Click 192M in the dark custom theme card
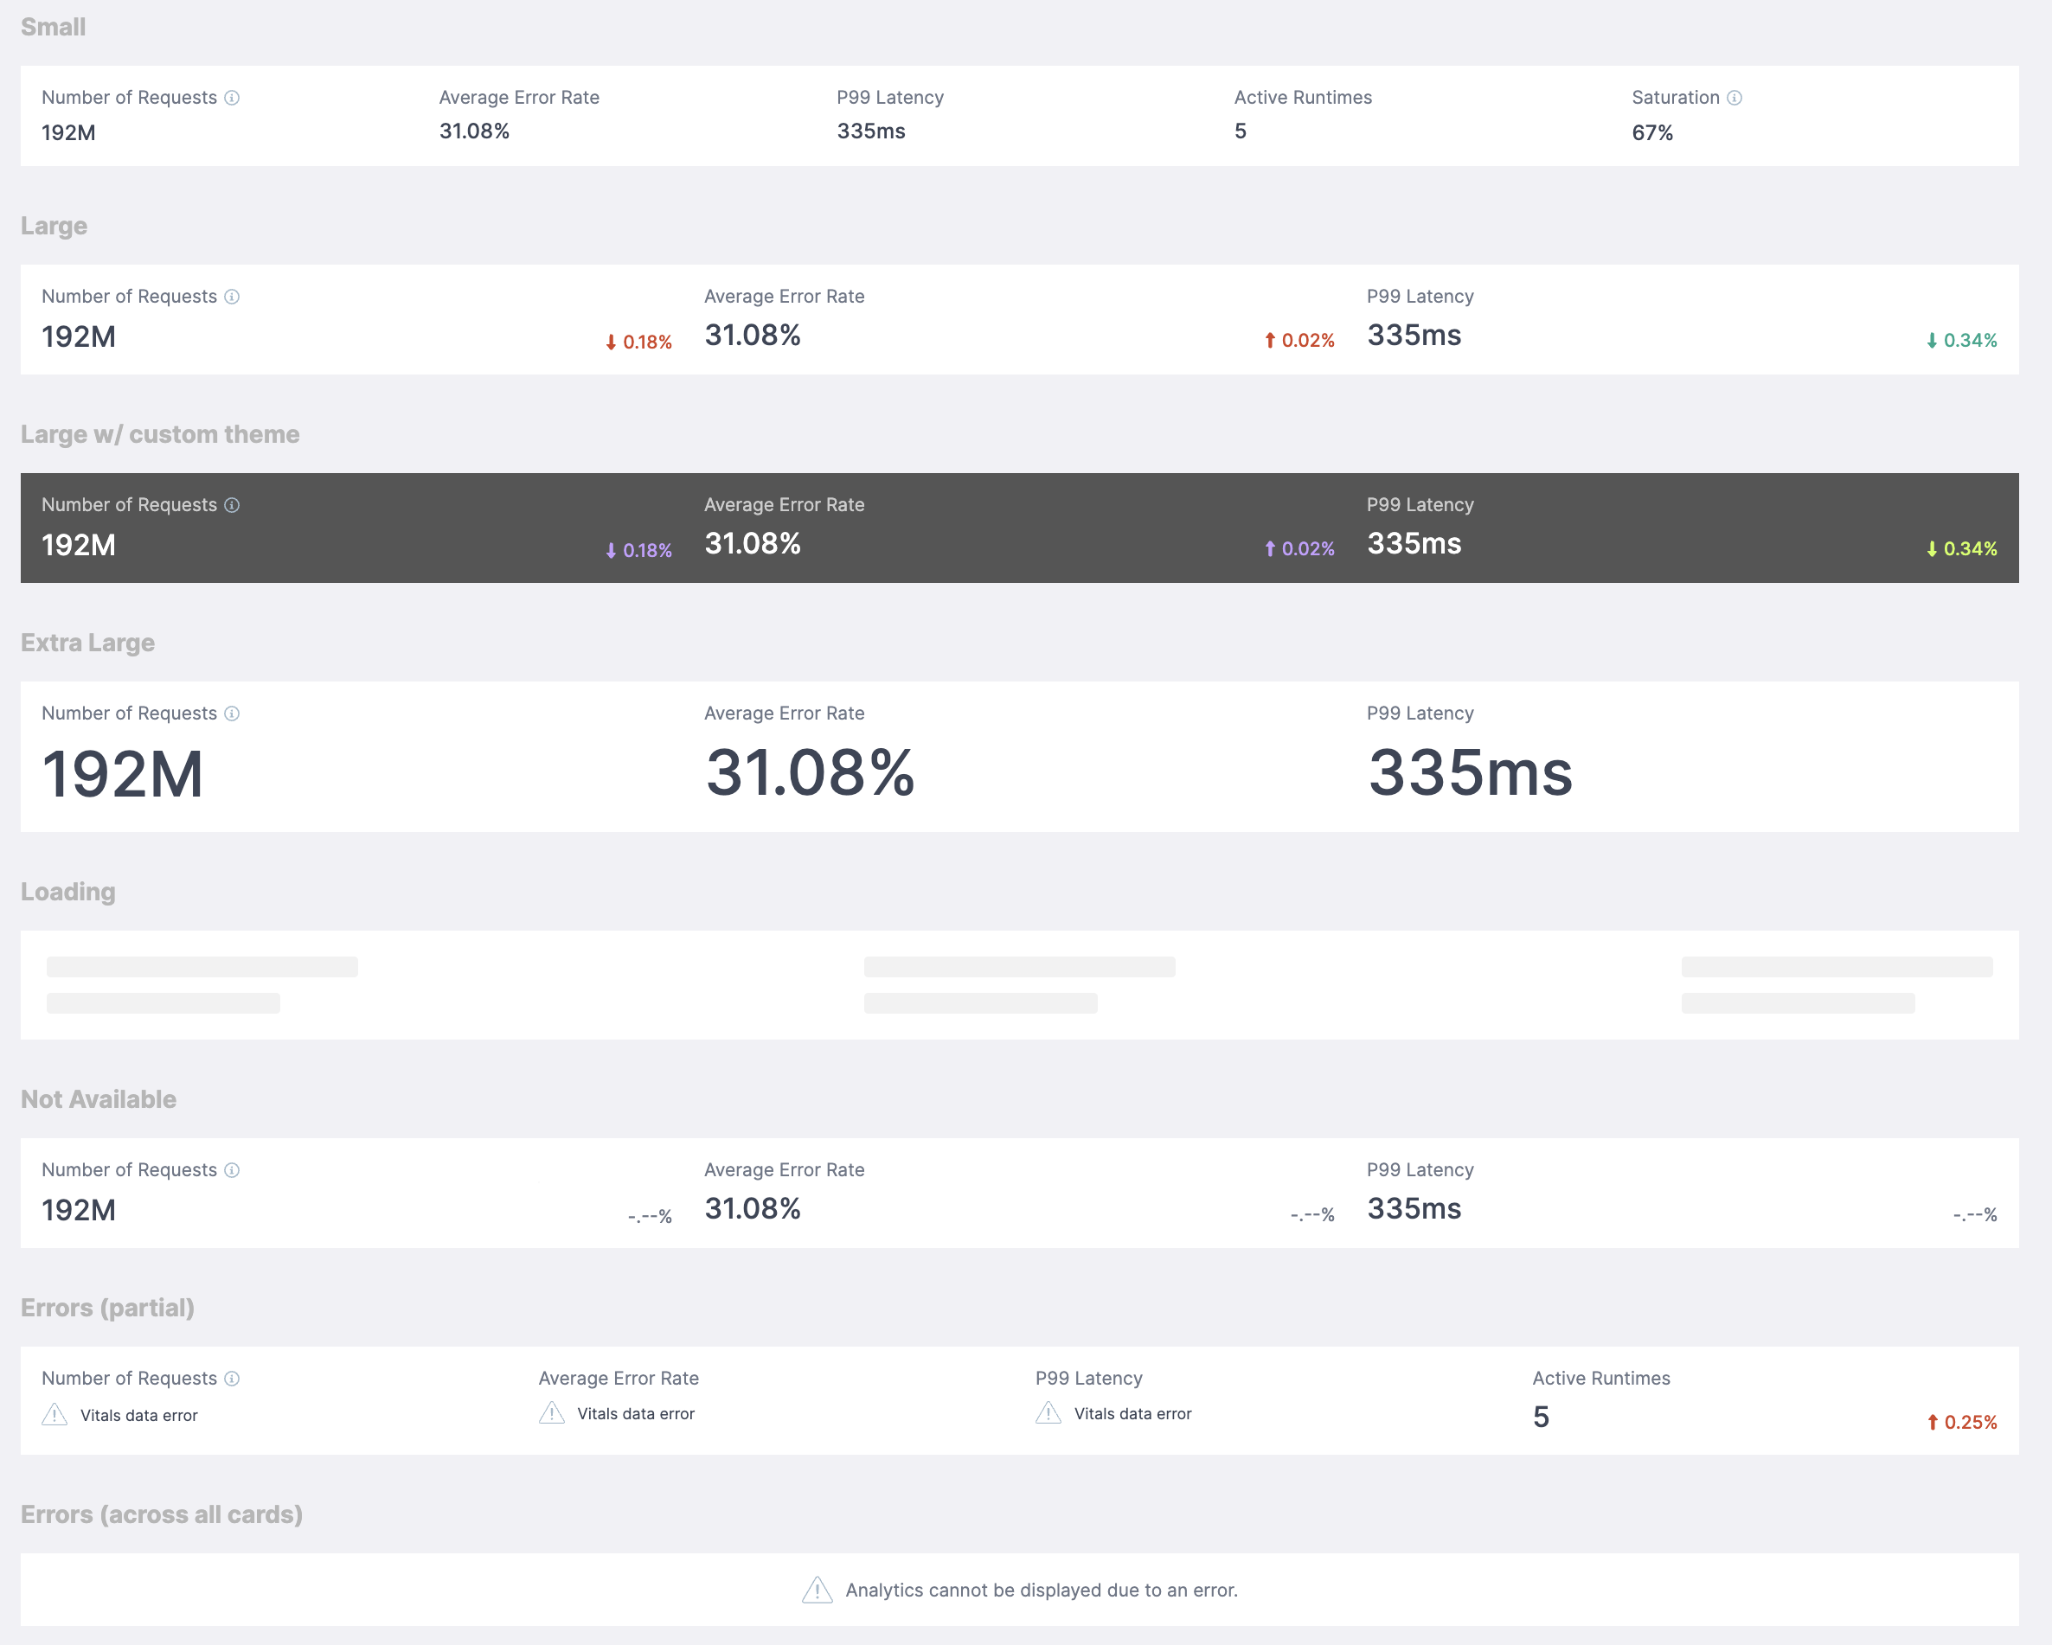The width and height of the screenshot is (2052, 1645). [79, 545]
